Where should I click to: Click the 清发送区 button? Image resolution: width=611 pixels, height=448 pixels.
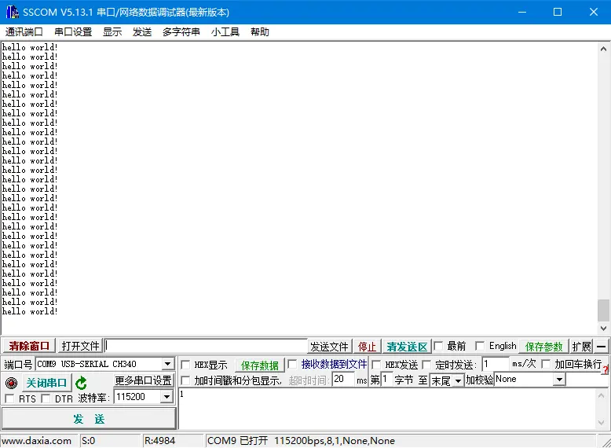(407, 347)
